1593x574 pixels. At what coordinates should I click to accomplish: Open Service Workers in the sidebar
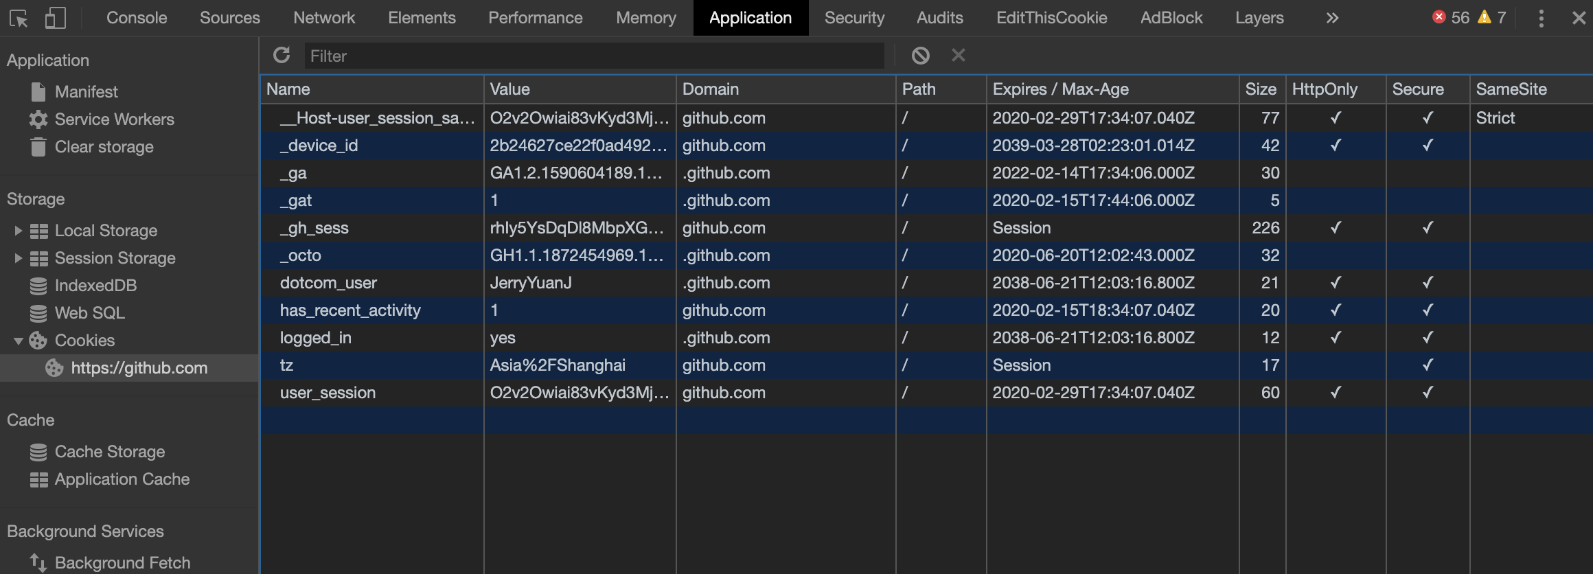tap(114, 119)
